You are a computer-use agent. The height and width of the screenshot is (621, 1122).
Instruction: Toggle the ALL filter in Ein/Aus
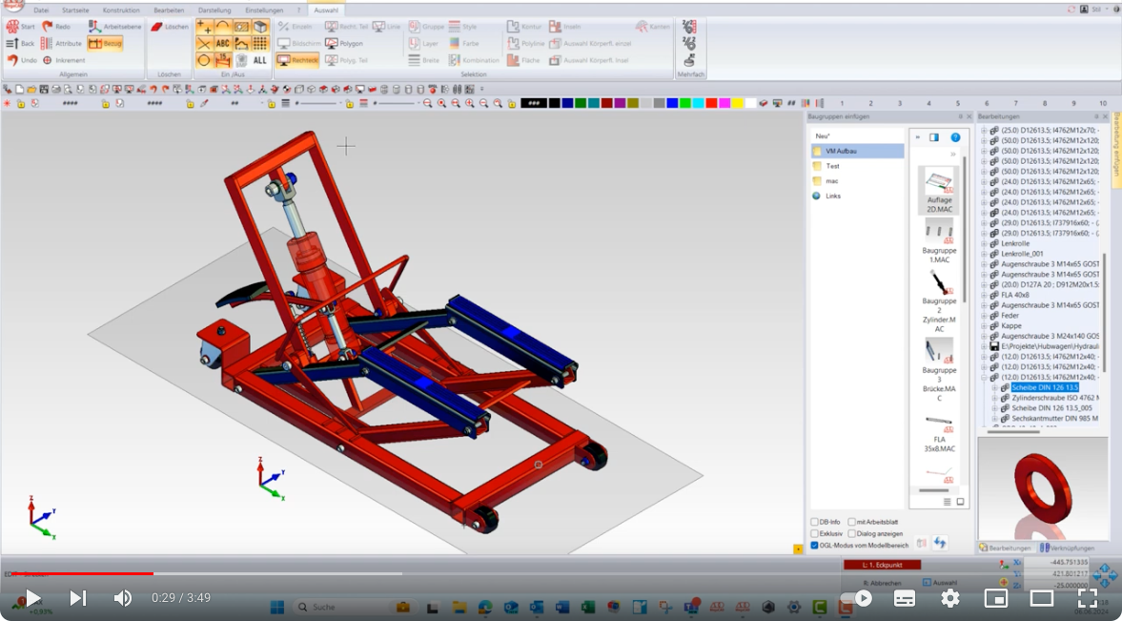tap(260, 61)
